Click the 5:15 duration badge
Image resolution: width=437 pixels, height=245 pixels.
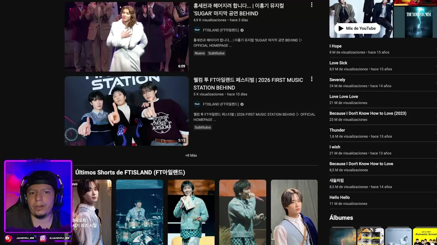pos(182,141)
